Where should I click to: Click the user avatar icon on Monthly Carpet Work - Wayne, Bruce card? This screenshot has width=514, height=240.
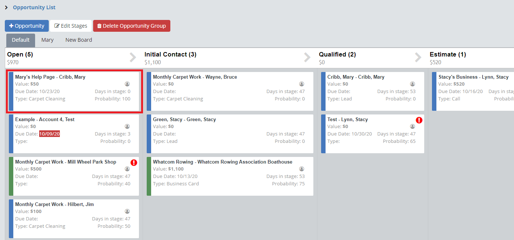click(x=302, y=84)
